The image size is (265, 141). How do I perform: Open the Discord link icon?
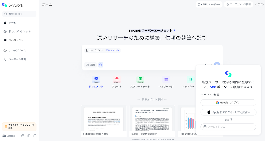[x=4, y=136]
